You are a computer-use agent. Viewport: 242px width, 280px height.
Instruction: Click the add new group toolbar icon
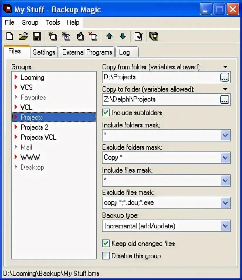coord(52,36)
